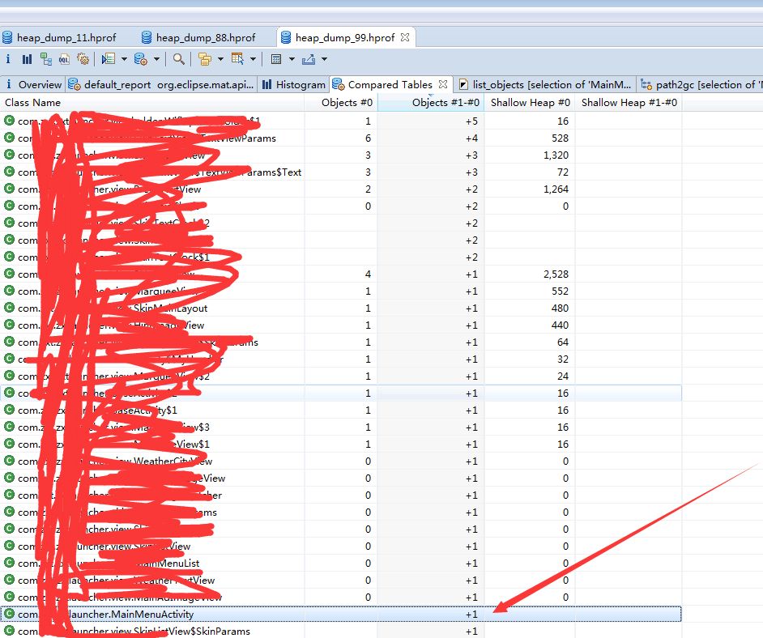This screenshot has height=638, width=763.
Task: Expand the Query Browser dropdown arrow
Action: [156, 59]
